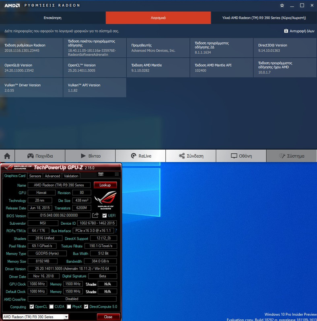Screen dimensions: 317x321
Task: Toggle the PhysX checkbox
Action: click(x=69, y=307)
